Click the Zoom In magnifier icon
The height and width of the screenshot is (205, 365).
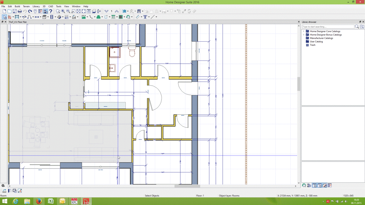pyautogui.click(x=63, y=11)
